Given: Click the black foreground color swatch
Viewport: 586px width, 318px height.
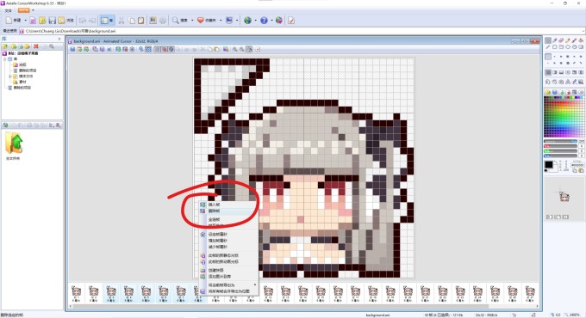Looking at the screenshot, I should pyautogui.click(x=548, y=164).
